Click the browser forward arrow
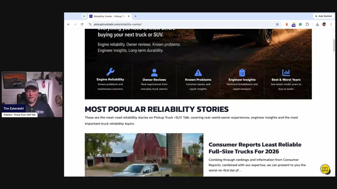Screen dimensions: 337x189 point(75,24)
